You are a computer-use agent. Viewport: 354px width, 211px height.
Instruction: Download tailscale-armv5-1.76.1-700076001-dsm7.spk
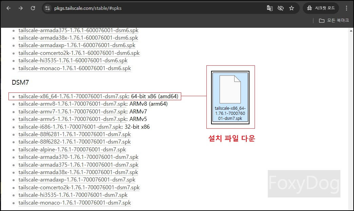[x=72, y=119]
